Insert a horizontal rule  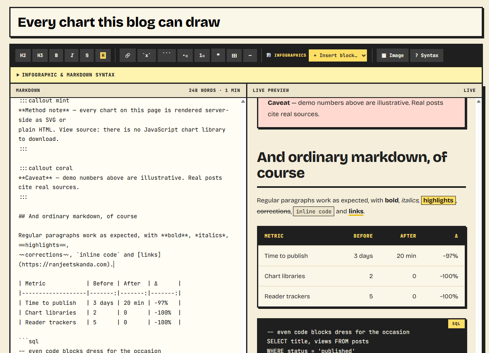[250, 55]
